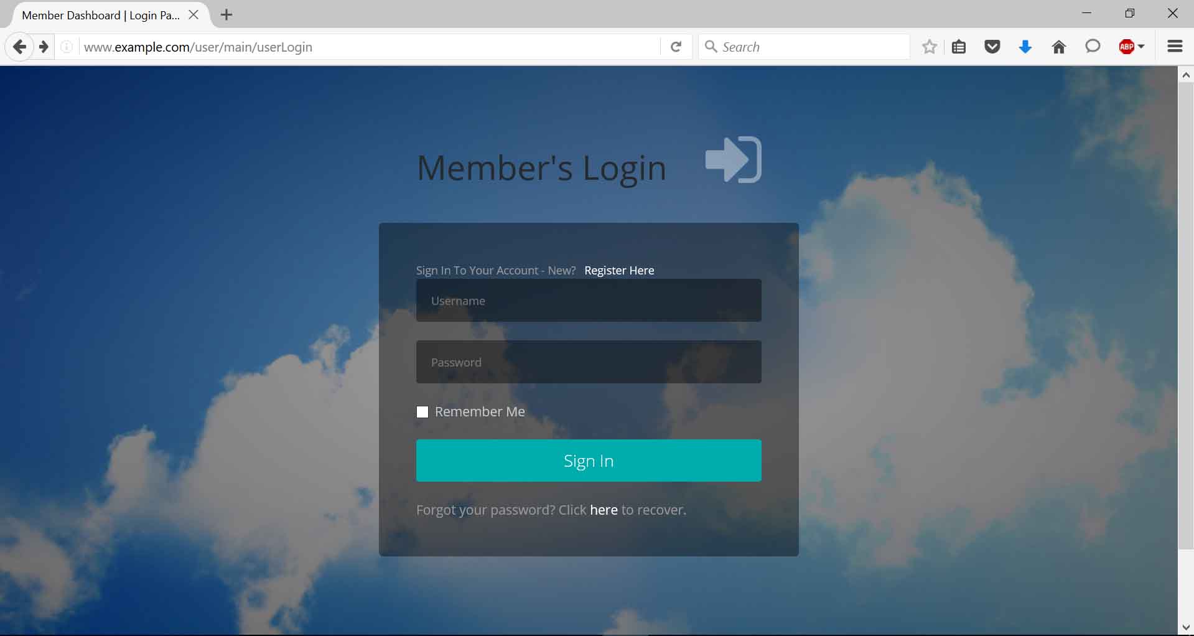This screenshot has height=636, width=1194.
Task: Open the downloads arrow icon
Action: 1025,47
